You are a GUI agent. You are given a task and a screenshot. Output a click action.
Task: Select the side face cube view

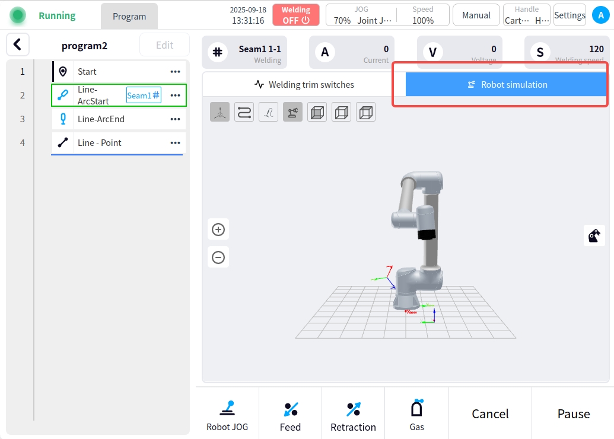click(x=341, y=112)
